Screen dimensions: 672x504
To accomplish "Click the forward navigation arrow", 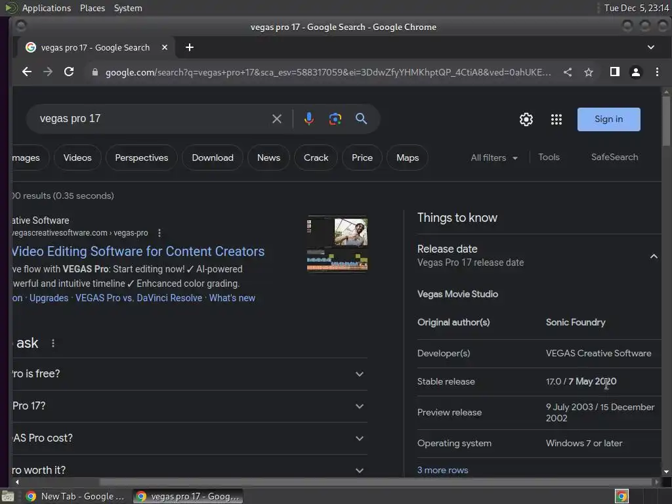I will (47, 72).
